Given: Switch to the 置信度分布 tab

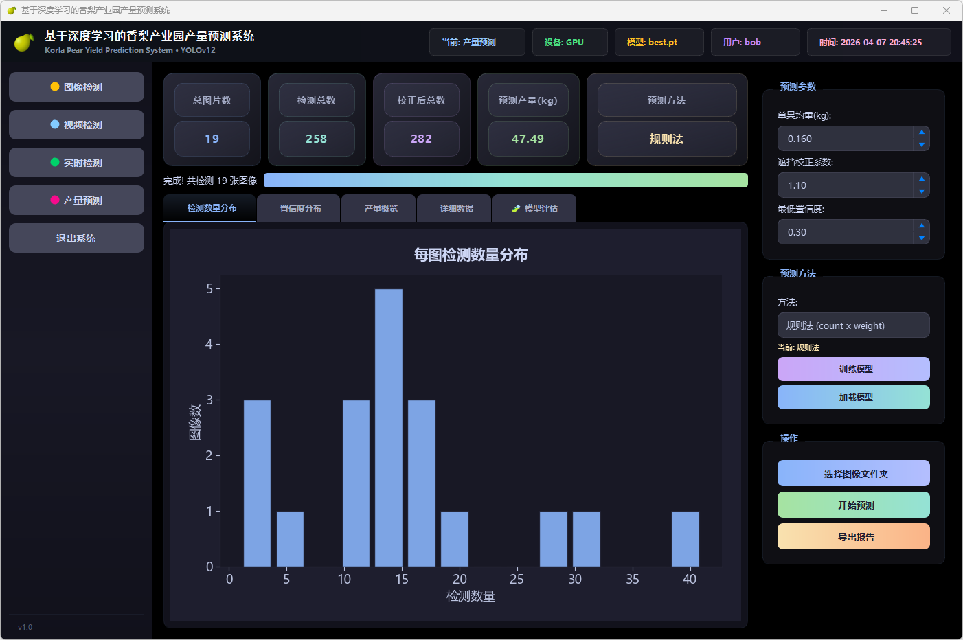Looking at the screenshot, I should (x=300, y=209).
